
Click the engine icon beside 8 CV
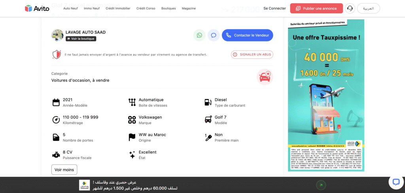click(x=56, y=155)
